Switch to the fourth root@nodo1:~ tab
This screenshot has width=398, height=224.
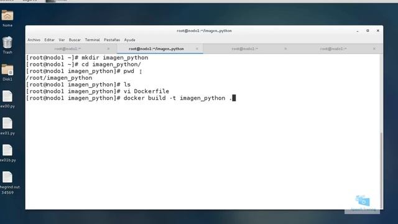pyautogui.click(x=333, y=49)
